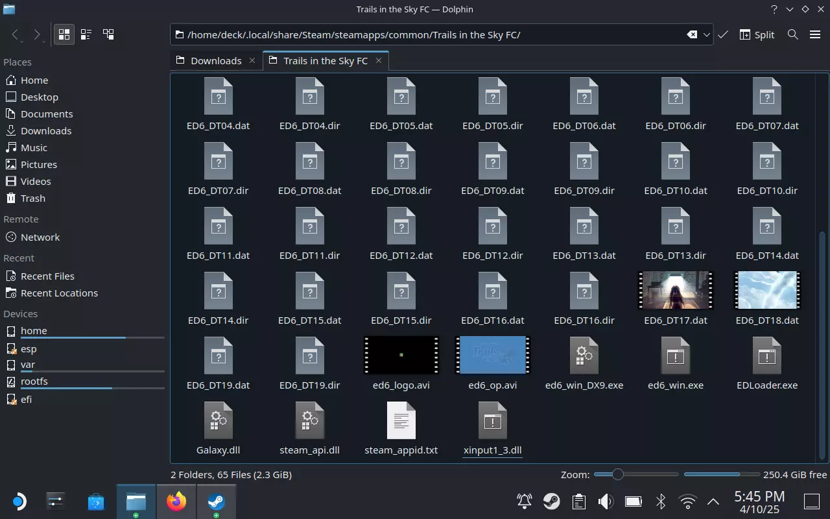This screenshot has width=830, height=519.
Task: Switch to Icons view mode
Action: tap(64, 34)
